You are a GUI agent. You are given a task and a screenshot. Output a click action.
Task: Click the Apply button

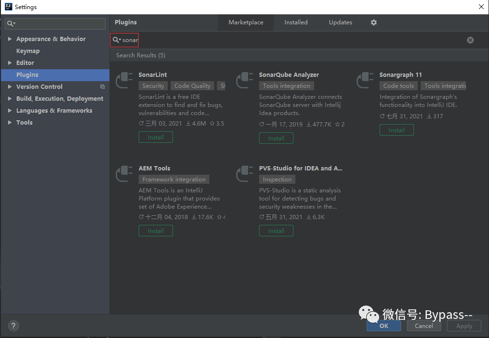[464, 326]
